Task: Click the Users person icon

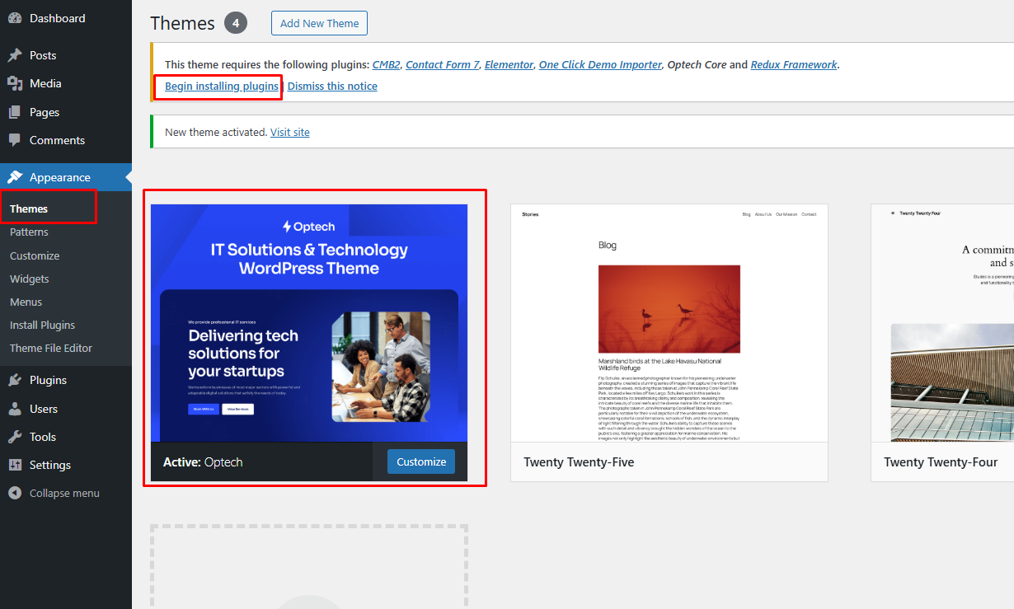Action: [x=15, y=409]
